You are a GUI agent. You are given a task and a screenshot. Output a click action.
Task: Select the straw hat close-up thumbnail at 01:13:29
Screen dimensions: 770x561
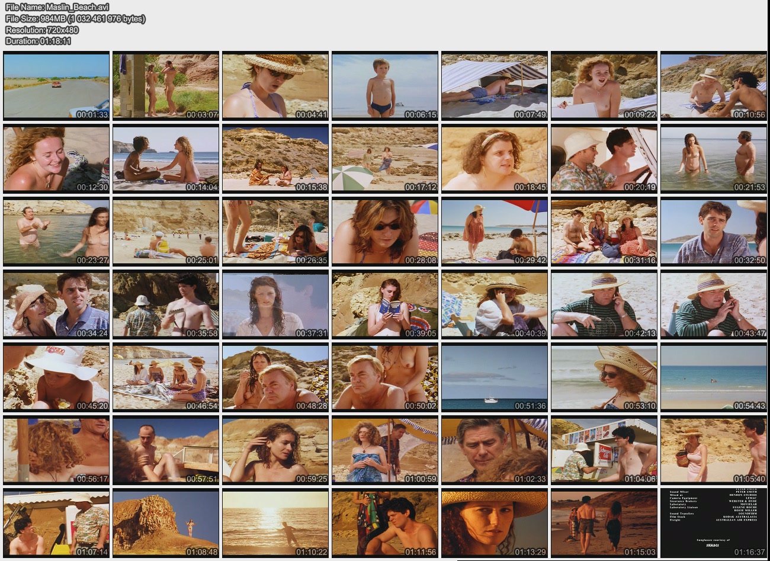click(x=495, y=523)
